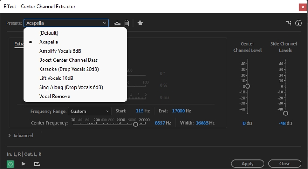308x169 pixels.
Task: Expand the Advanced section
Action: (20, 136)
